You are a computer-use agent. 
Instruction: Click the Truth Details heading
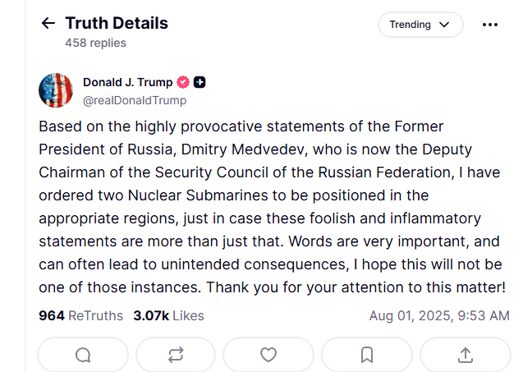[117, 23]
